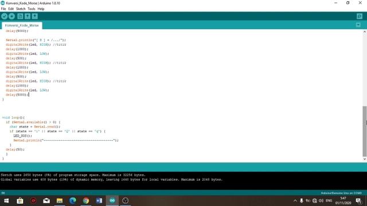Click the editor scrollbar up arrow
Screen dimensions: 367x206
365,32
